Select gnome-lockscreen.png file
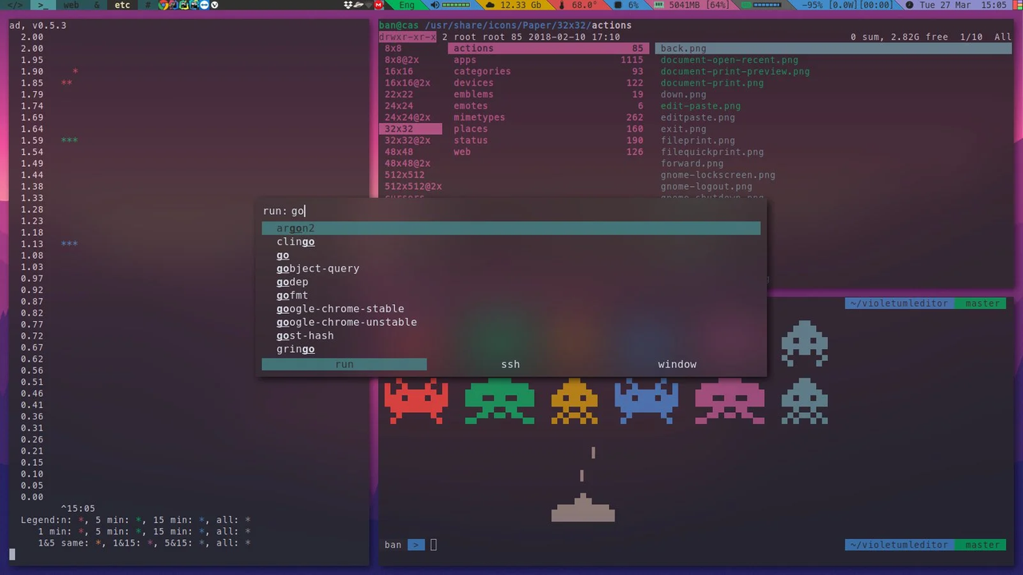Image resolution: width=1023 pixels, height=575 pixels. (718, 175)
